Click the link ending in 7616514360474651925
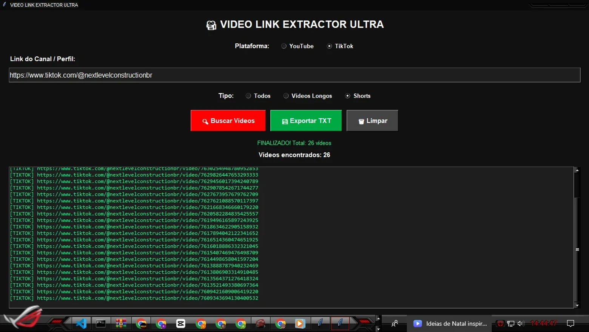 pyautogui.click(x=148, y=240)
